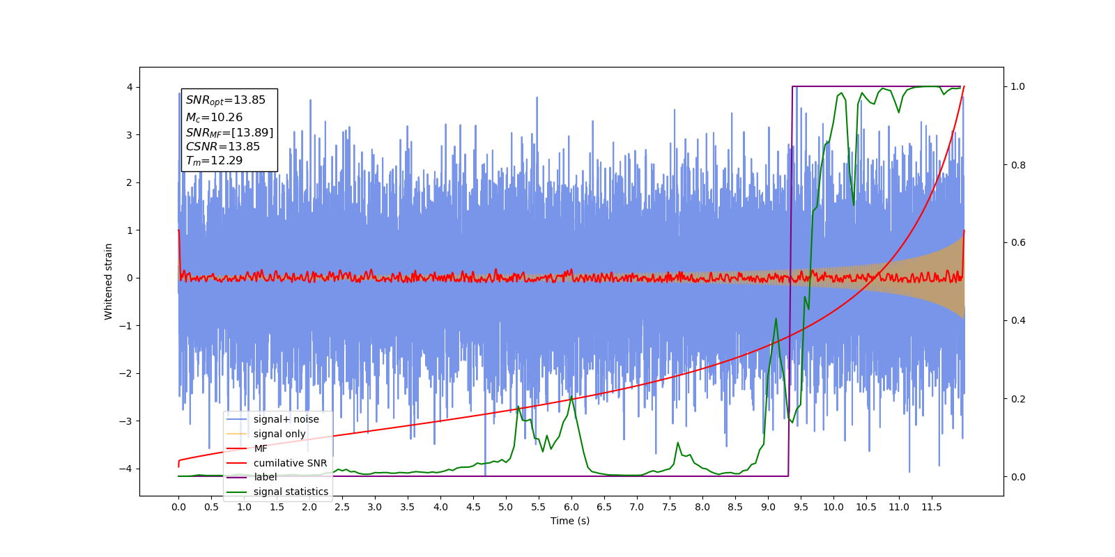This screenshot has height=557, width=1115.
Task: Click the left y-axis tick label −2
Action: [x=126, y=373]
